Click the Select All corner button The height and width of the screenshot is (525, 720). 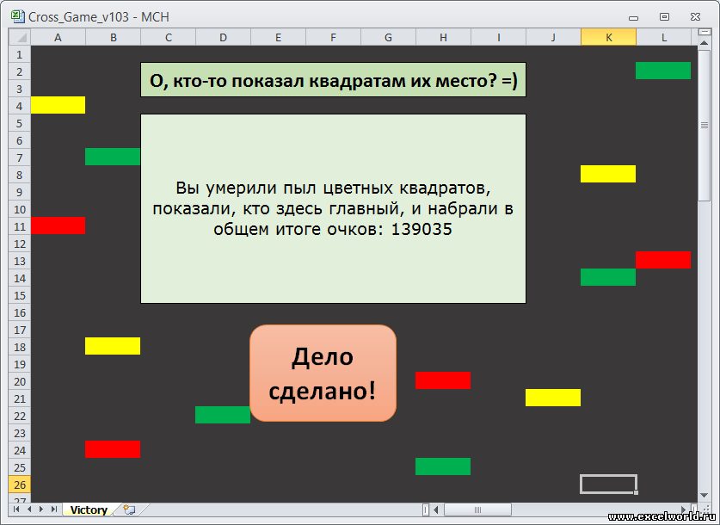pos(20,37)
